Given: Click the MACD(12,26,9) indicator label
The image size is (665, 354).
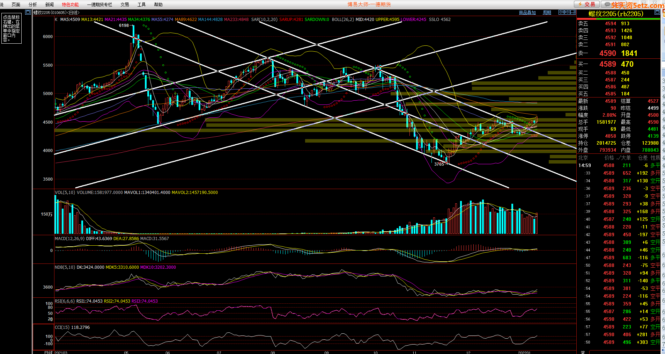Looking at the screenshot, I should click(x=69, y=239).
